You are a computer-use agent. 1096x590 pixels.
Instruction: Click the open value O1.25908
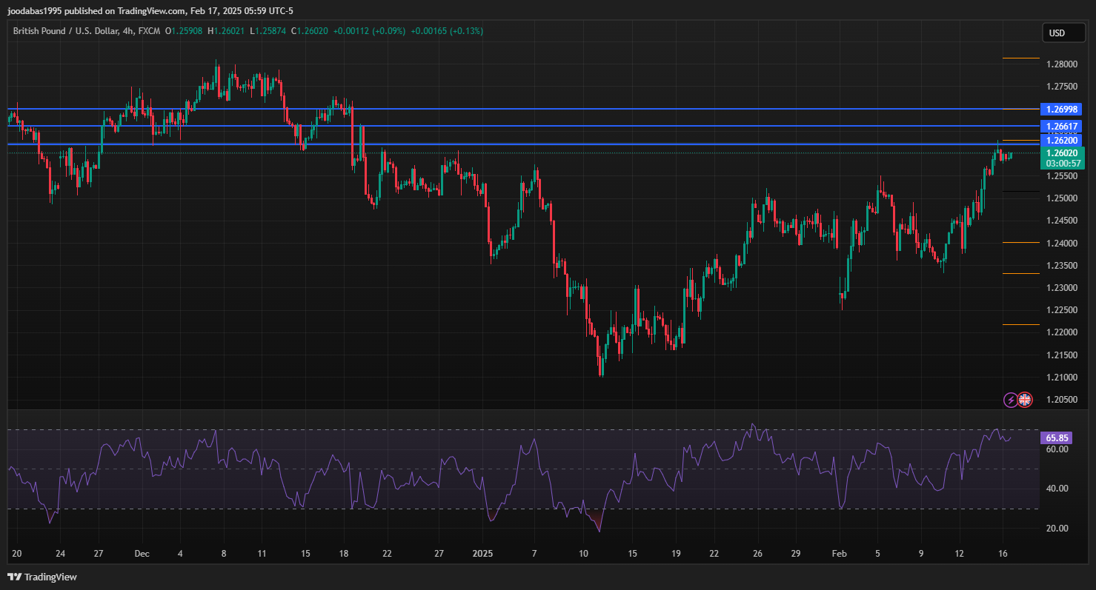point(185,31)
